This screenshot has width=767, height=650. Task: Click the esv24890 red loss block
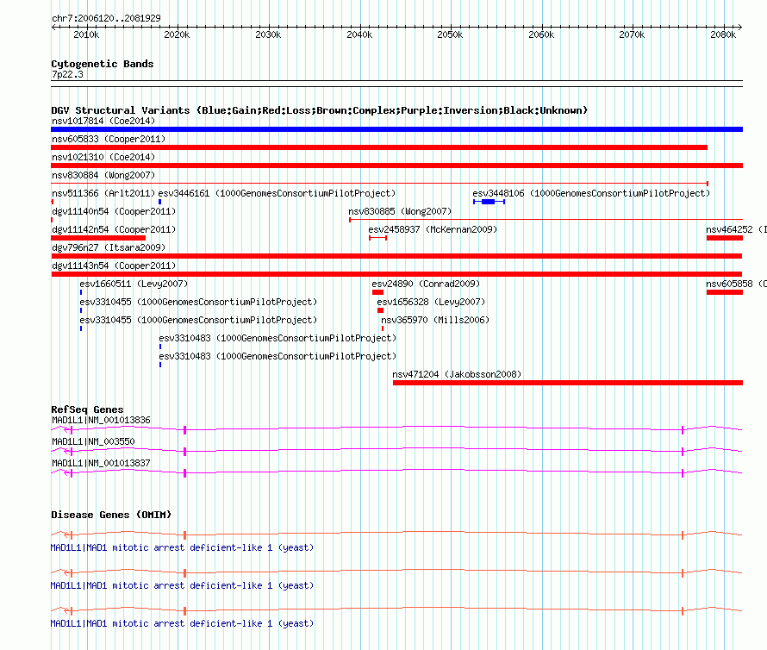(x=377, y=292)
